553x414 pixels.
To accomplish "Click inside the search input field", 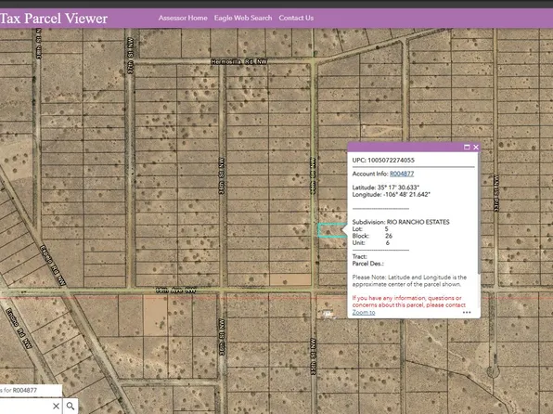I will point(25,406).
